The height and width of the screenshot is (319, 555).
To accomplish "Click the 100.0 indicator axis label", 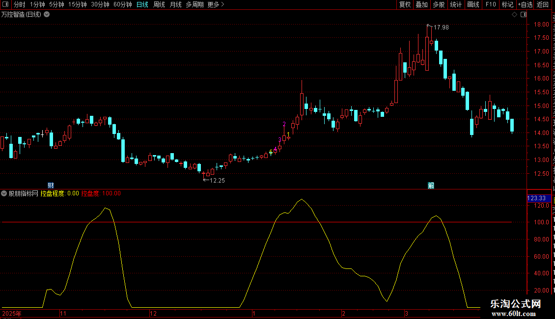I will [x=541, y=222].
